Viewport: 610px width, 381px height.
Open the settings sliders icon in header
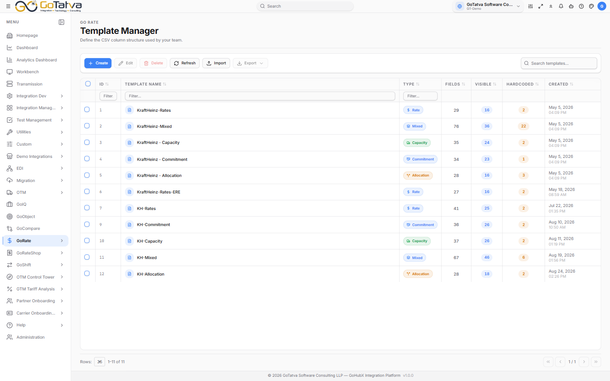[x=530, y=6]
